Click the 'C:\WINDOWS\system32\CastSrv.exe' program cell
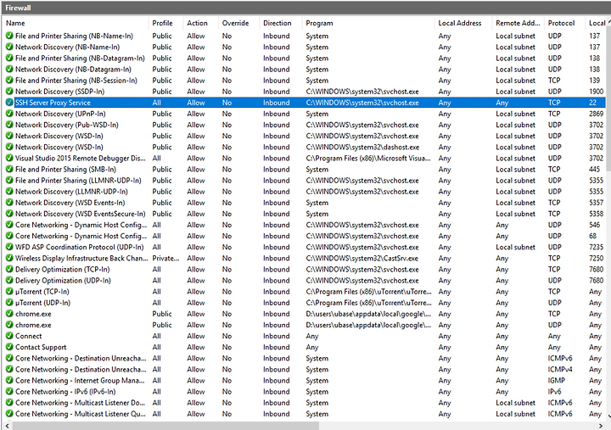The width and height of the screenshot is (611, 430). [362, 258]
